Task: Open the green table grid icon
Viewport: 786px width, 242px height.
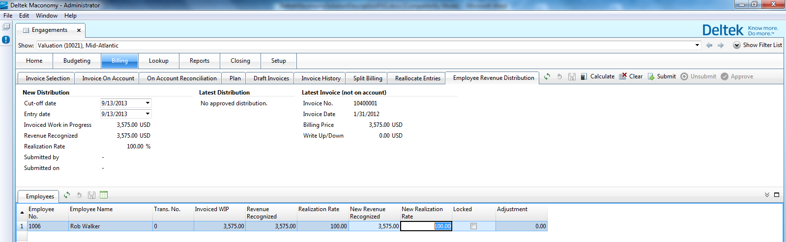Action: tap(104, 195)
